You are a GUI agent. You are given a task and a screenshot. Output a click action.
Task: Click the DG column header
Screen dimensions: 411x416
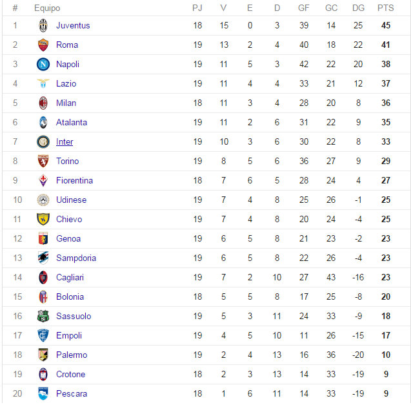tap(358, 8)
